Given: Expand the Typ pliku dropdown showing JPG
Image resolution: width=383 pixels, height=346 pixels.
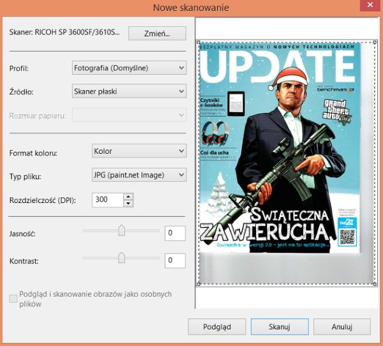Looking at the screenshot, I should (139, 175).
